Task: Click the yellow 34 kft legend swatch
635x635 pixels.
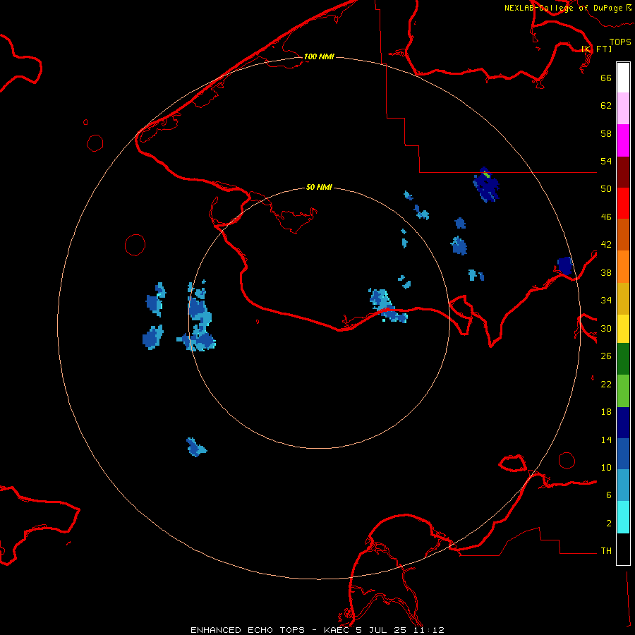Action: coord(623,329)
